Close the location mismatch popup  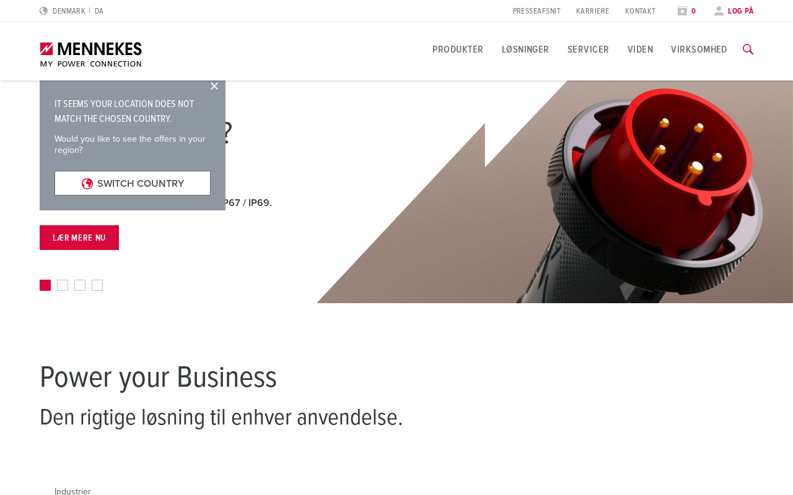click(214, 86)
